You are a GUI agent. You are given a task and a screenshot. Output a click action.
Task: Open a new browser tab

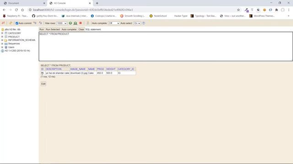(x=97, y=3)
